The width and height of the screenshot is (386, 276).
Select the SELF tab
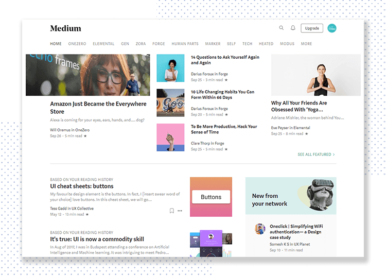231,44
